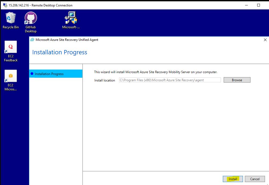Image resolution: width=269 pixels, height=185 pixels.
Task: Maximize the Remote Desktop Connection window
Action: 259,5
